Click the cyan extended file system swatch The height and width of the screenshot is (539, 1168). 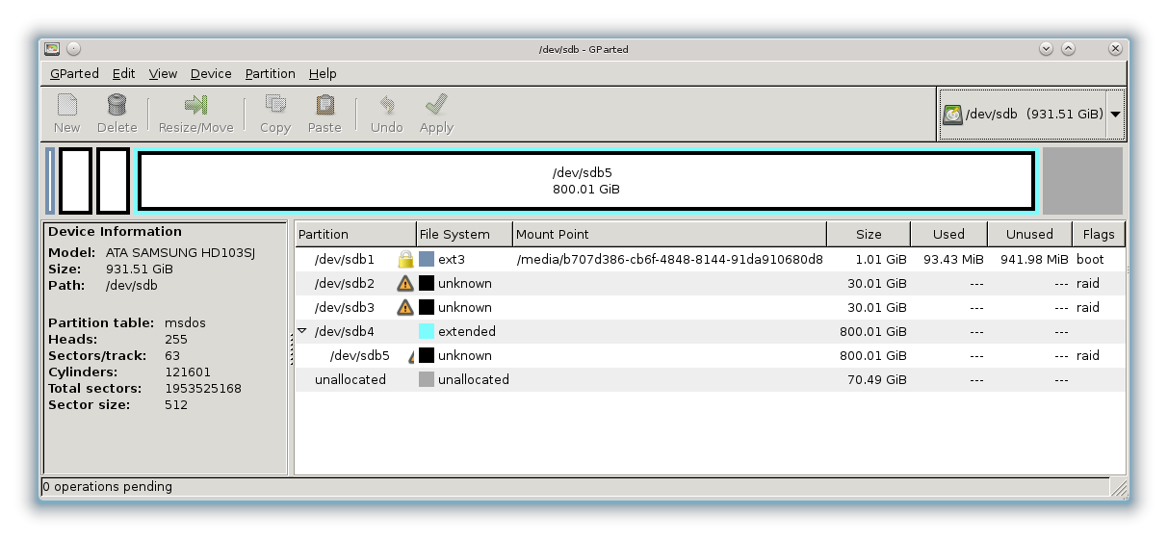tap(427, 332)
